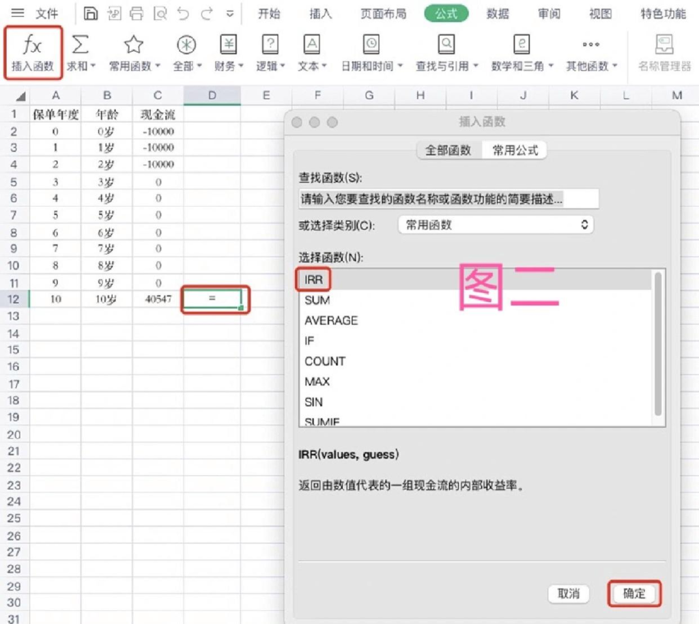
Task: Open the Financial (财务) functions icon
Action: [228, 44]
